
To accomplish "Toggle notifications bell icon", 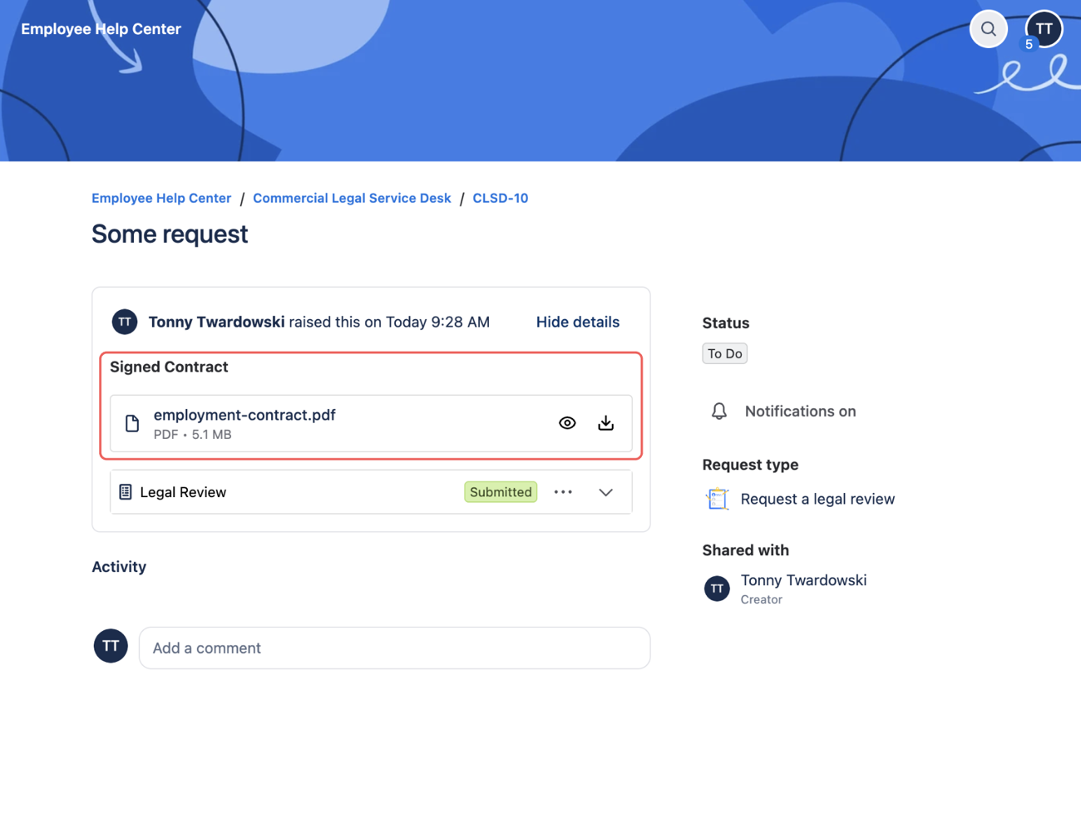I will coord(719,411).
